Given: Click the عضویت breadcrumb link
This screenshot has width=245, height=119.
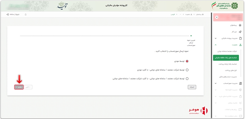Looking at the screenshot, I should click(x=188, y=14).
